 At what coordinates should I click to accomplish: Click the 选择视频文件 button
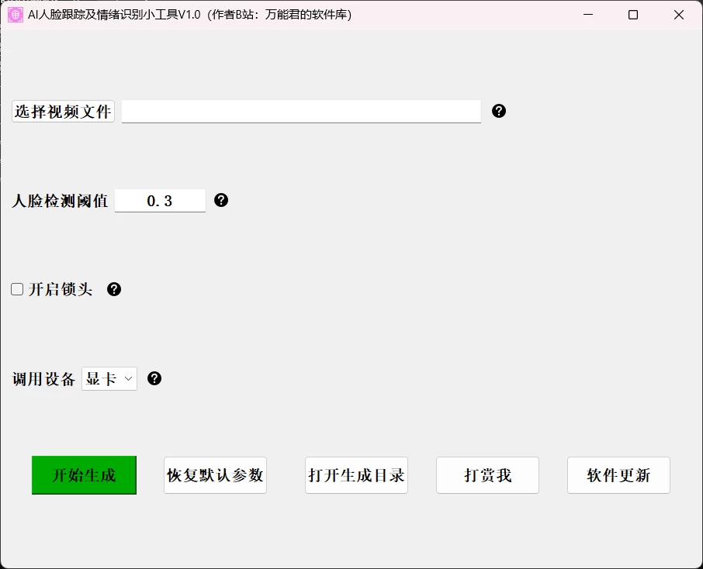(x=63, y=111)
